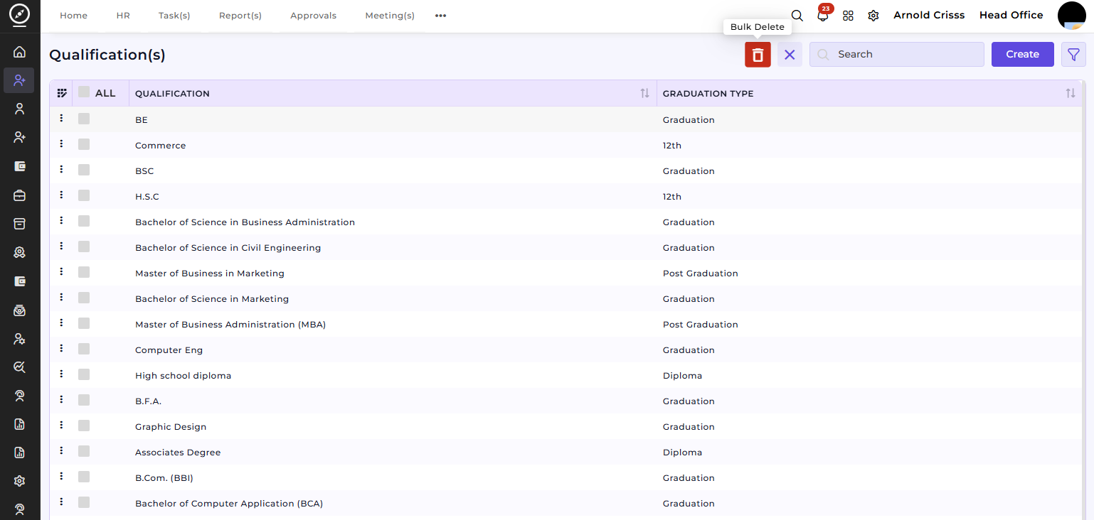The image size is (1094, 520).
Task: Open the Report(s) menu
Action: pyautogui.click(x=240, y=16)
